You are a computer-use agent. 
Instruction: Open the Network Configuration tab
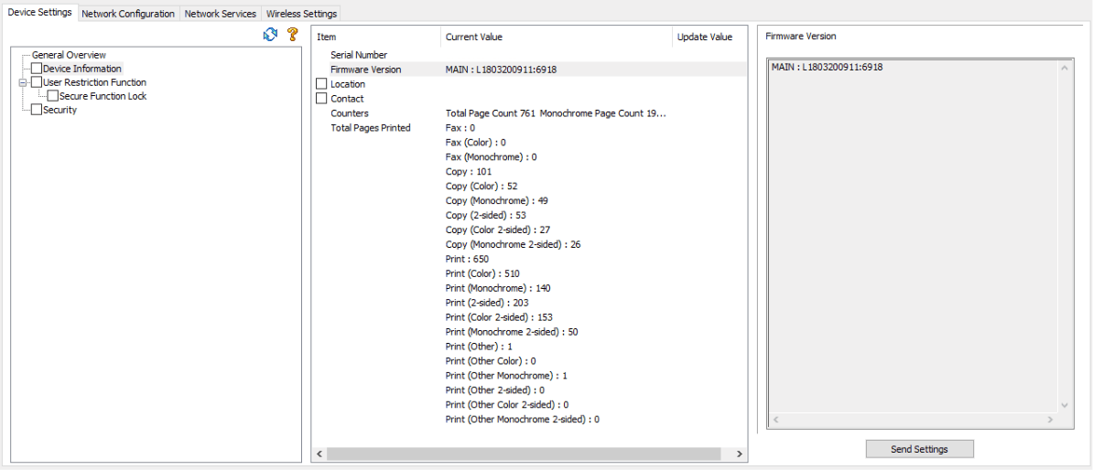click(x=128, y=14)
